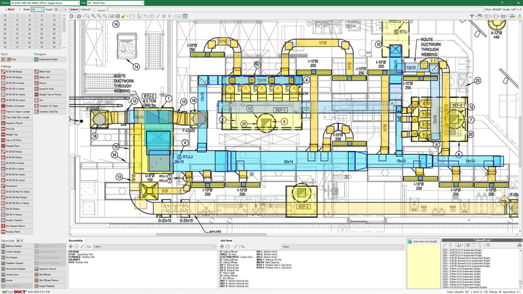Toggle the R button next to Duct

pos(3,59)
